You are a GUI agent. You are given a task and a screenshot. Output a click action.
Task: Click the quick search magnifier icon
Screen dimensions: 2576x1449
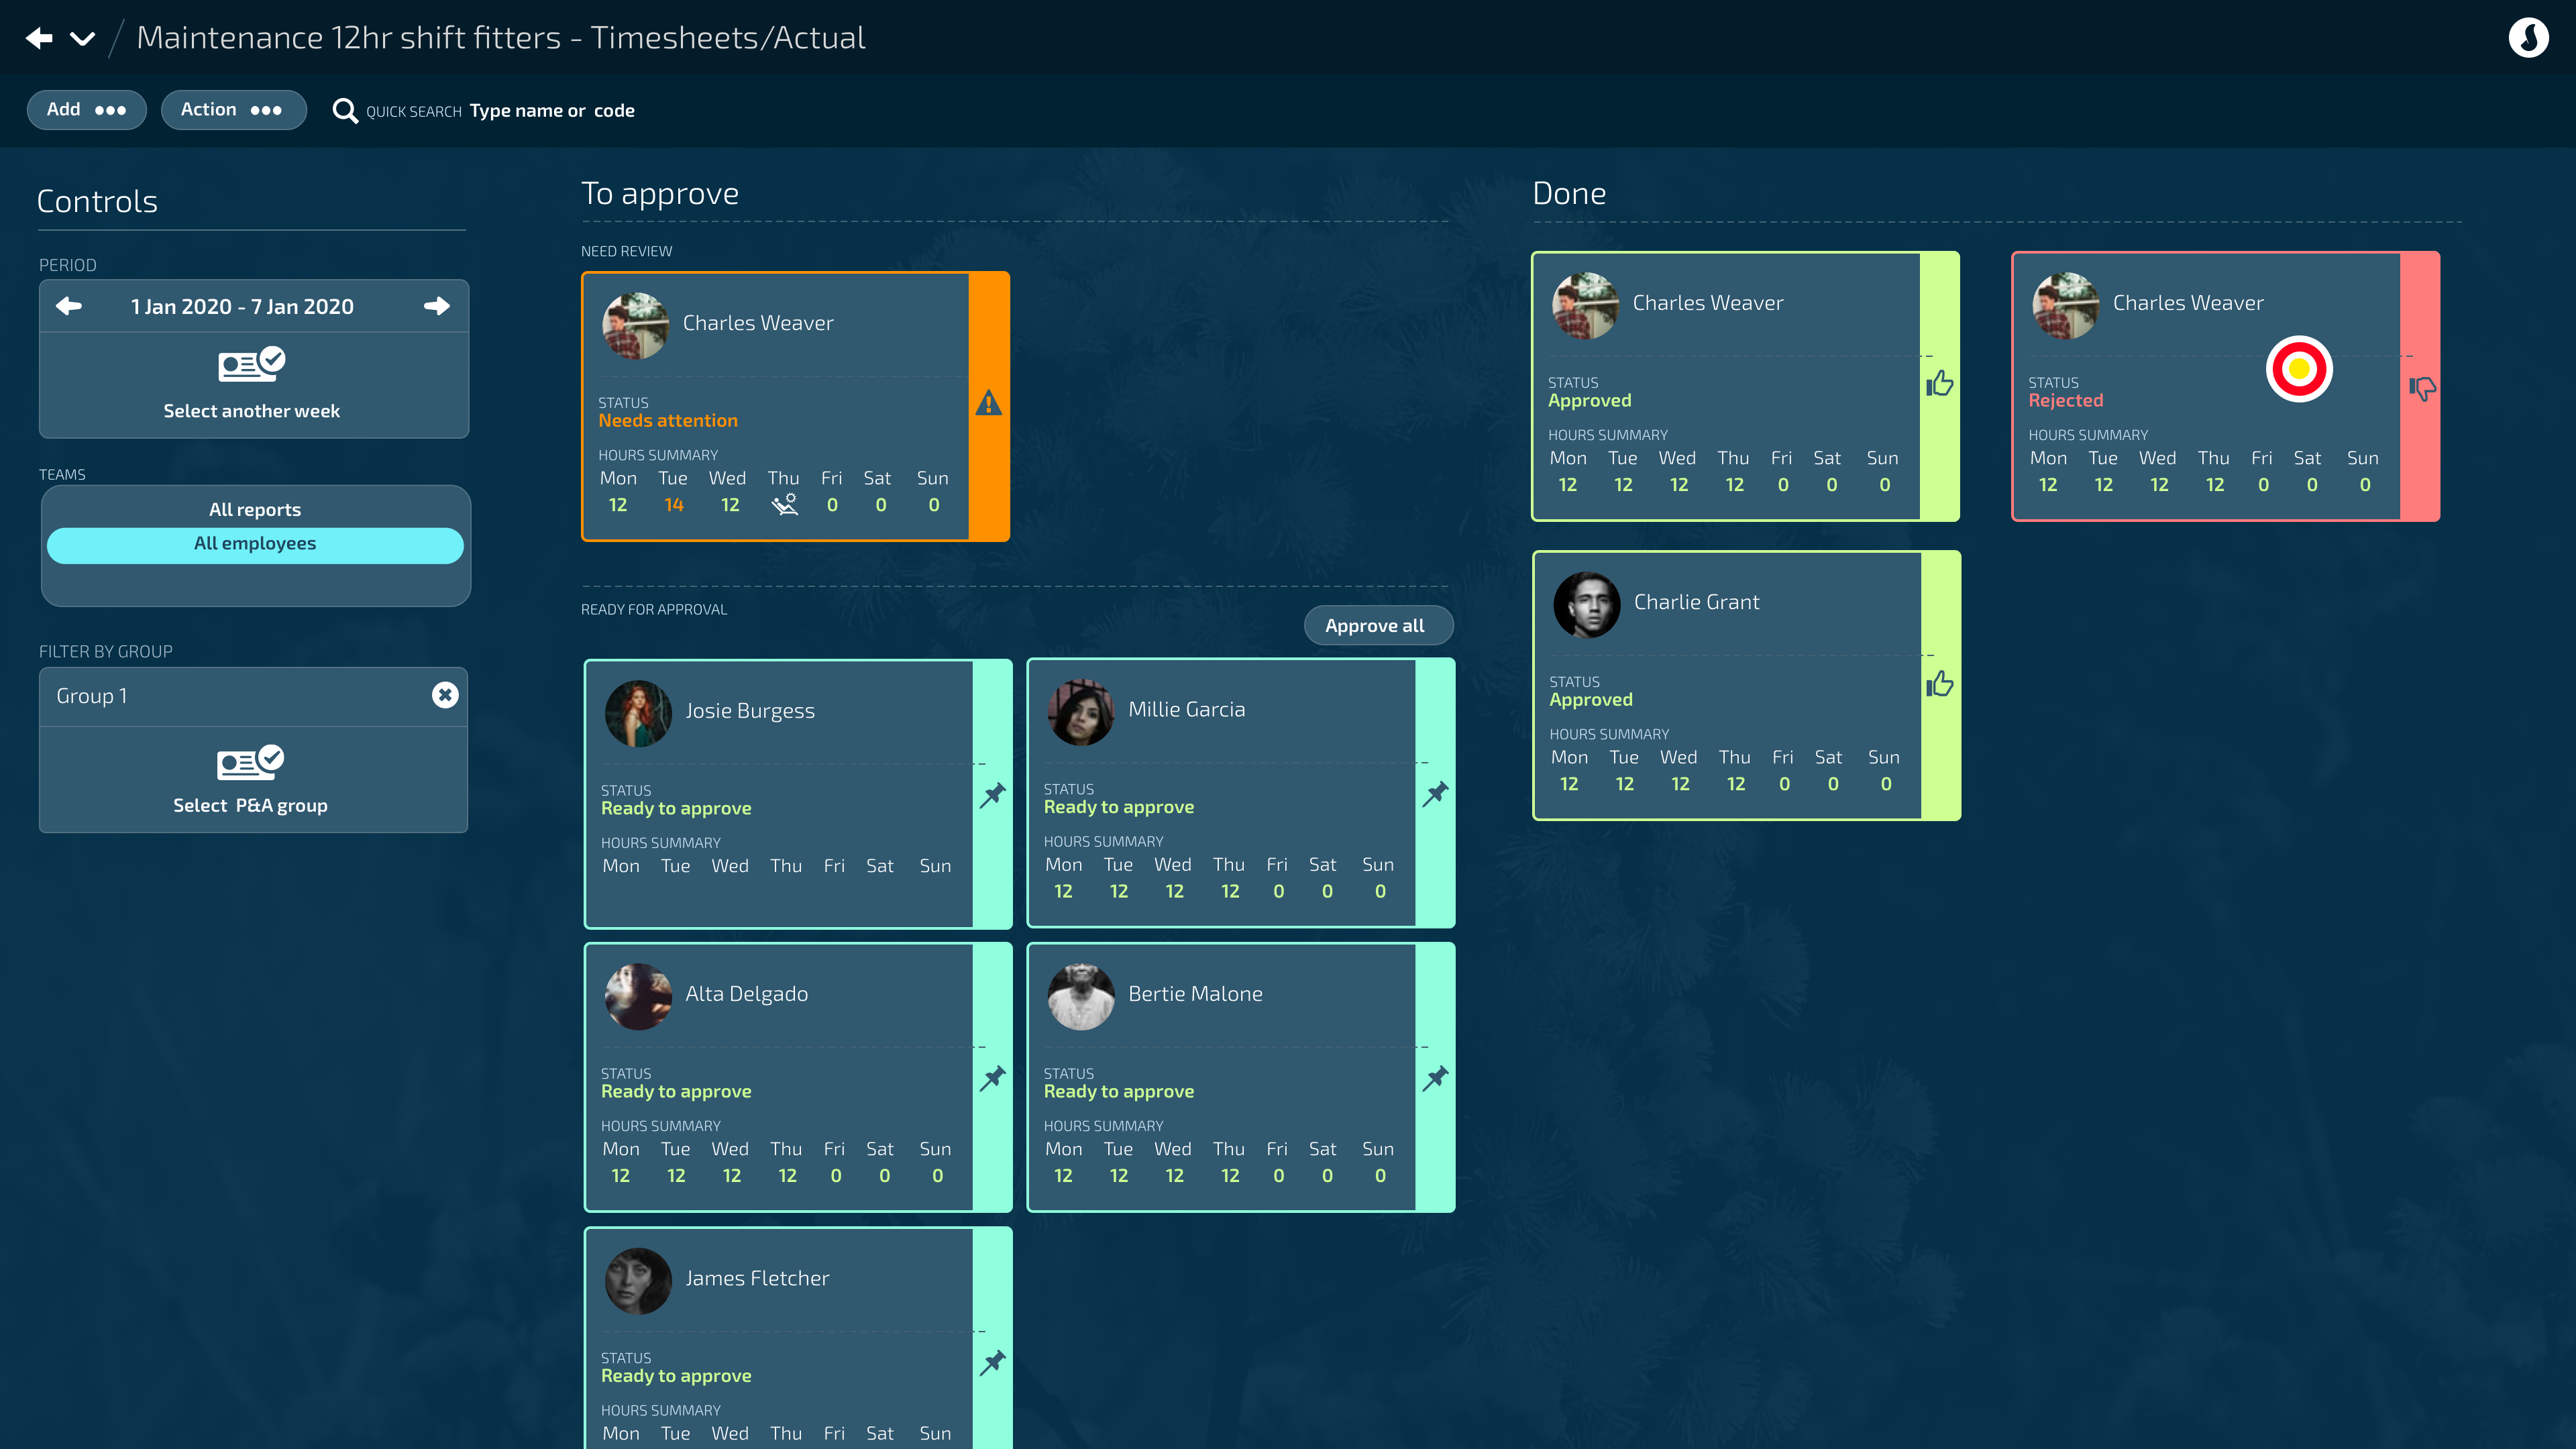(345, 111)
